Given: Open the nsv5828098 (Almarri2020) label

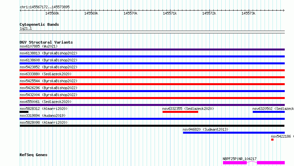Looking at the screenshot, I should click(44, 122).
